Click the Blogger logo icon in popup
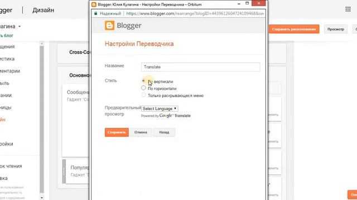 coord(109,26)
